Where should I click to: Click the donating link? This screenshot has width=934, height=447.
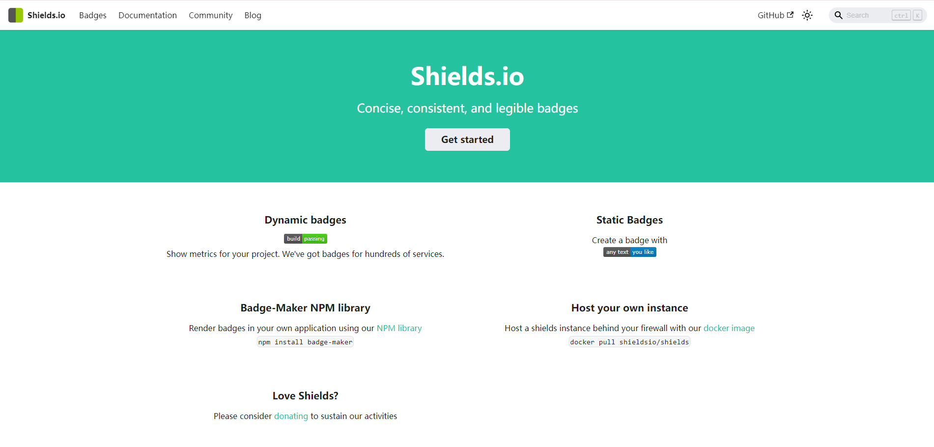pos(291,416)
